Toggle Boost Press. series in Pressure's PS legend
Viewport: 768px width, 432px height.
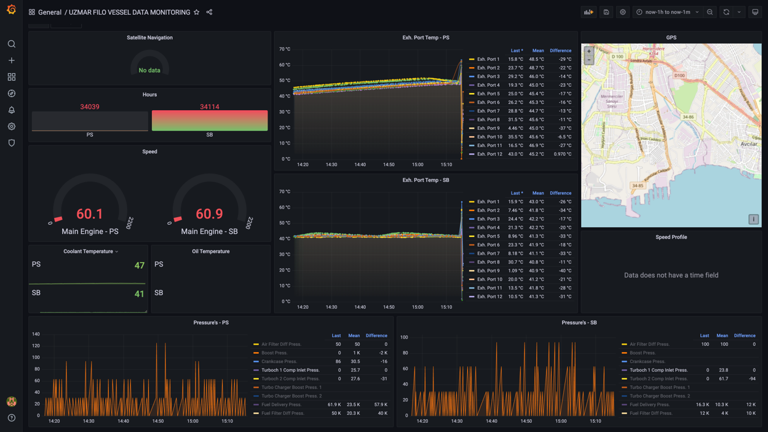click(274, 353)
